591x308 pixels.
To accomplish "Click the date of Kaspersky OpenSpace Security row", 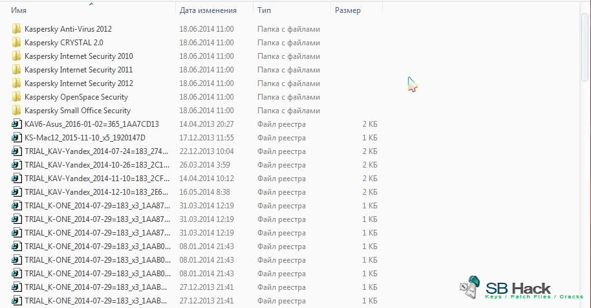I will [x=206, y=97].
